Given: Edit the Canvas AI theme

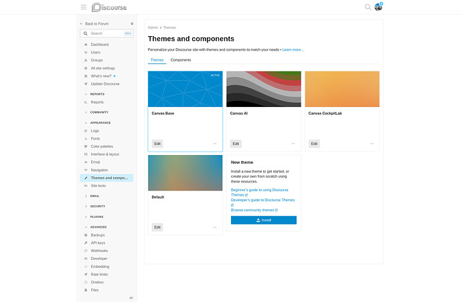Looking at the screenshot, I should coord(236,144).
